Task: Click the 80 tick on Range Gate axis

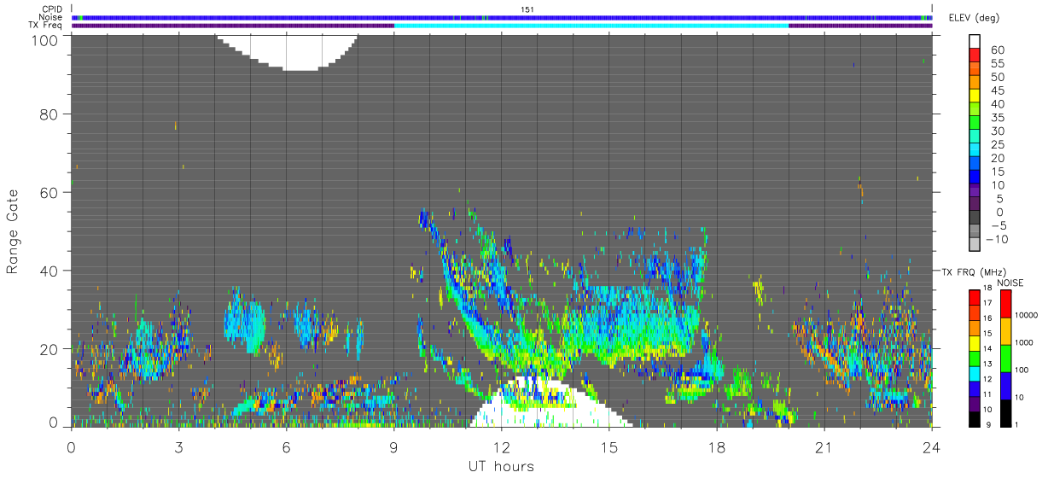Action: [x=49, y=114]
